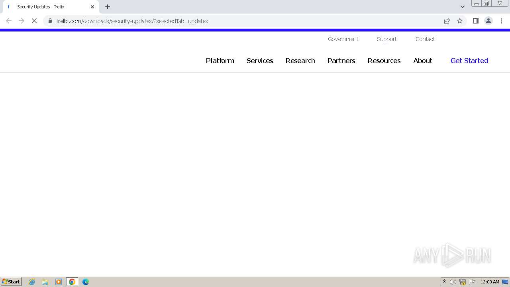Open the Contact link
The width and height of the screenshot is (510, 287).
coord(425,39)
